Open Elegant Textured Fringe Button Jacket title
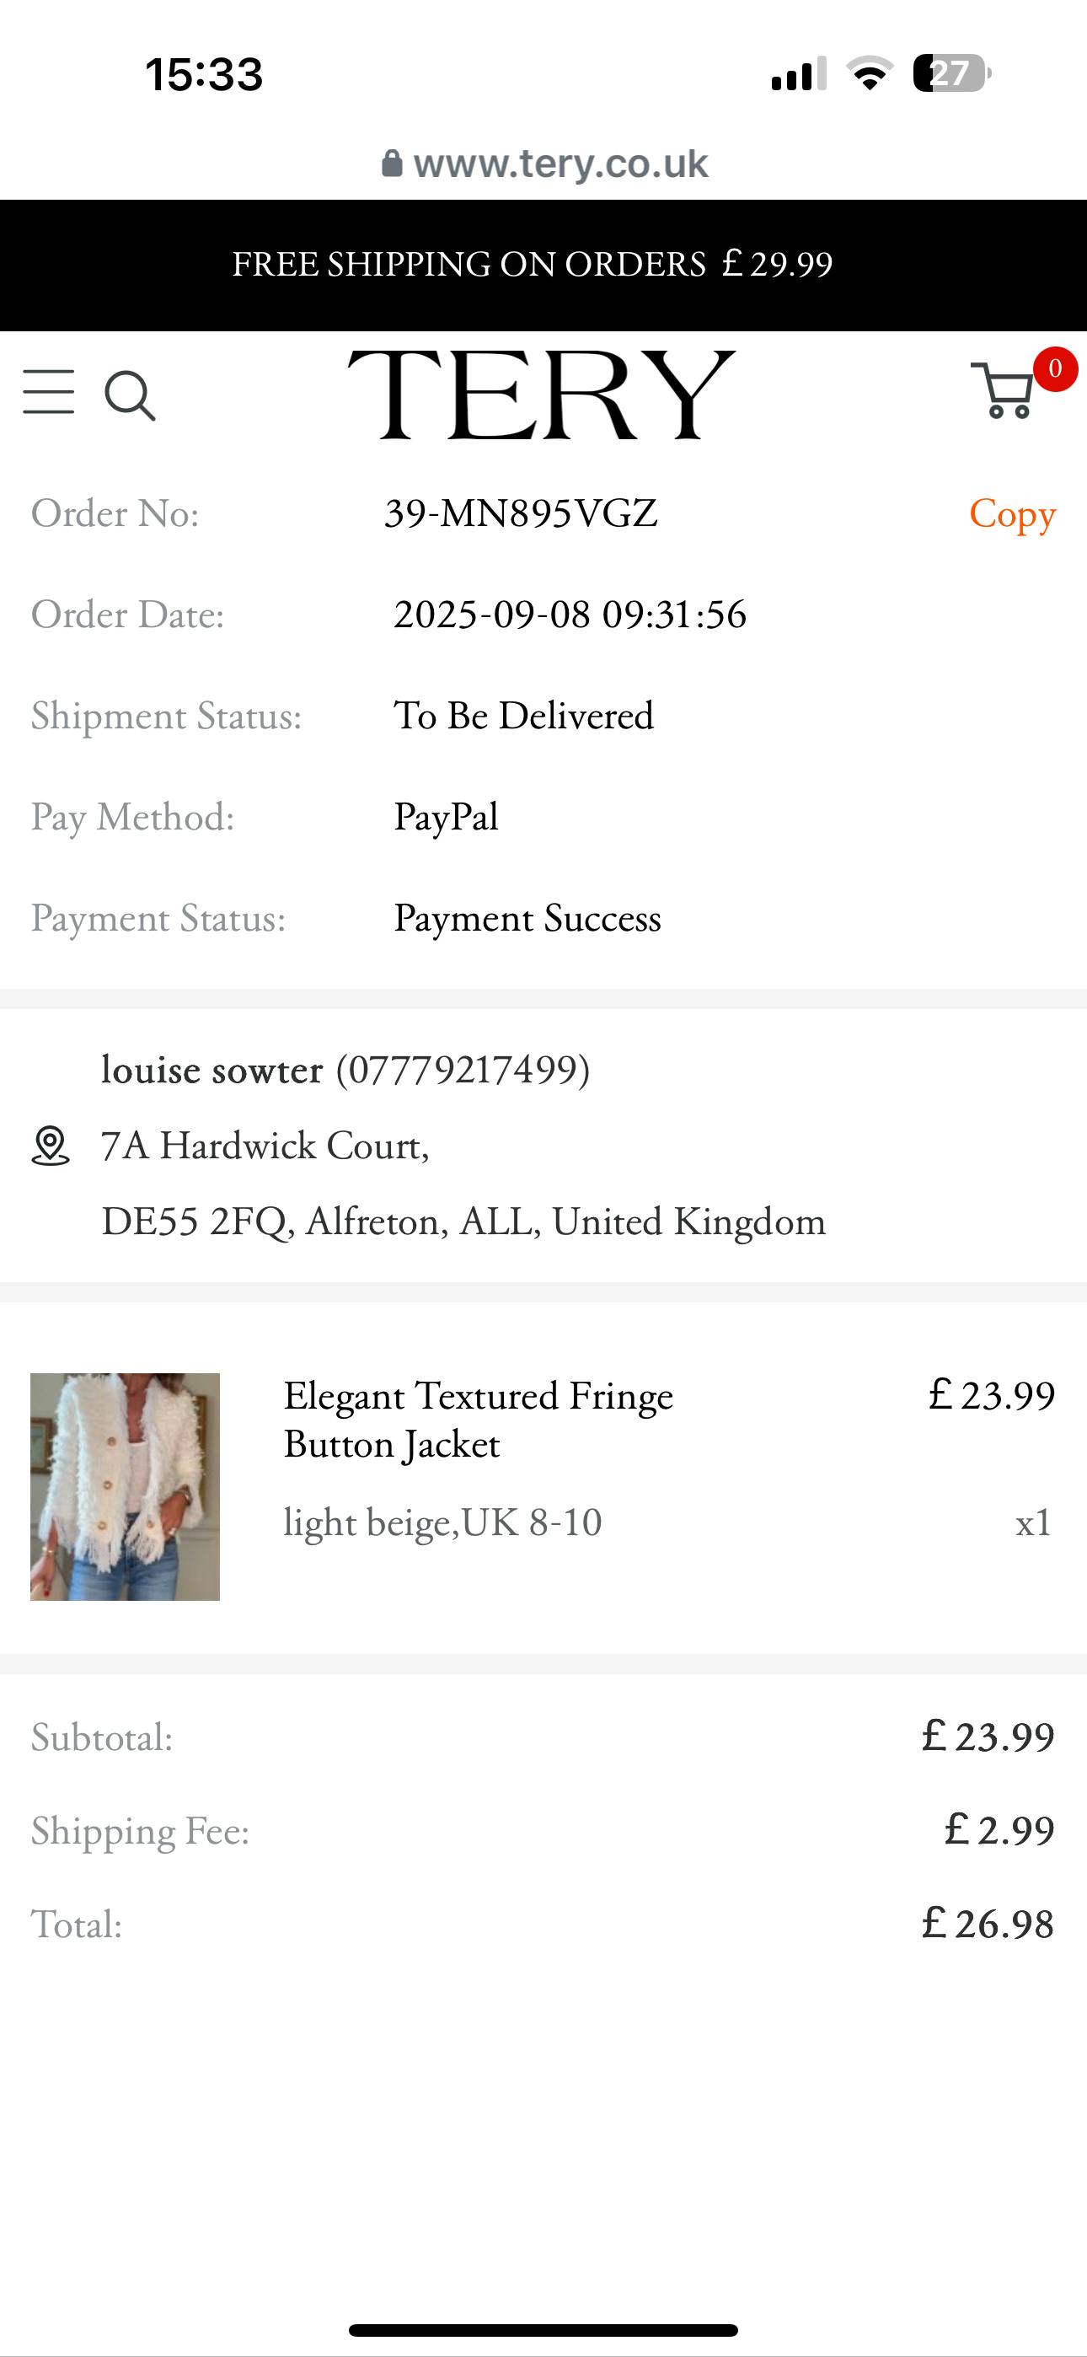The height and width of the screenshot is (2357, 1087). coord(478,1420)
